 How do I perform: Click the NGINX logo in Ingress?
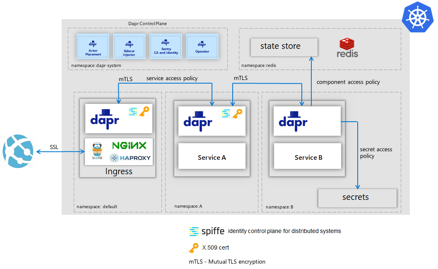click(129, 145)
